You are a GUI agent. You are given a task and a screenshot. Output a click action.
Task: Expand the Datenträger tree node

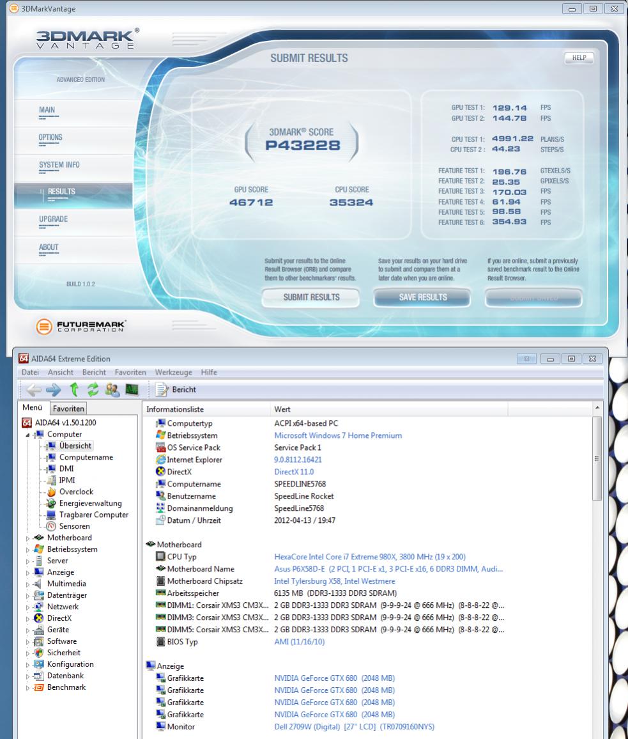click(27, 596)
